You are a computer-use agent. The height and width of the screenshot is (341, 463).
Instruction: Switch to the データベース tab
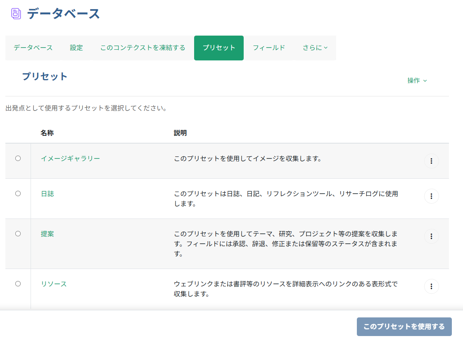click(x=33, y=48)
